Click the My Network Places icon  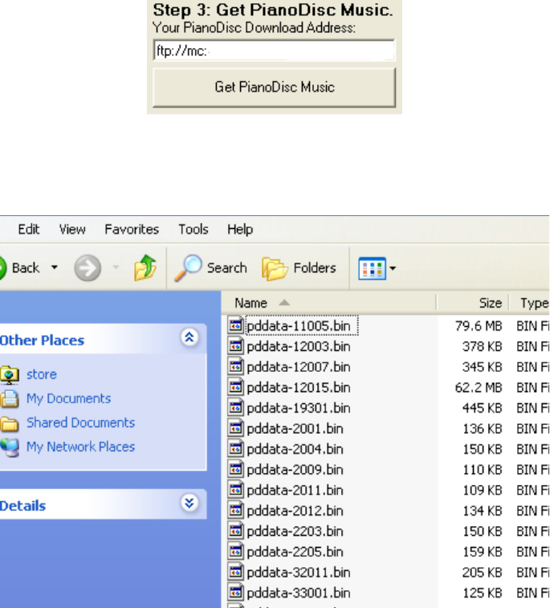click(10, 447)
